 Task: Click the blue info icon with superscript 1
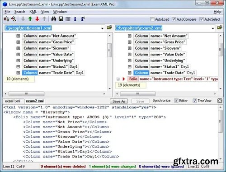click(x=83, y=19)
